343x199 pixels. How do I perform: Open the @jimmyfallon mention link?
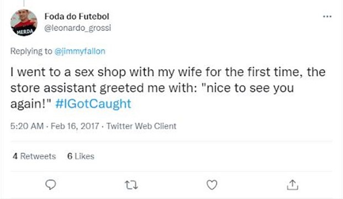[80, 51]
